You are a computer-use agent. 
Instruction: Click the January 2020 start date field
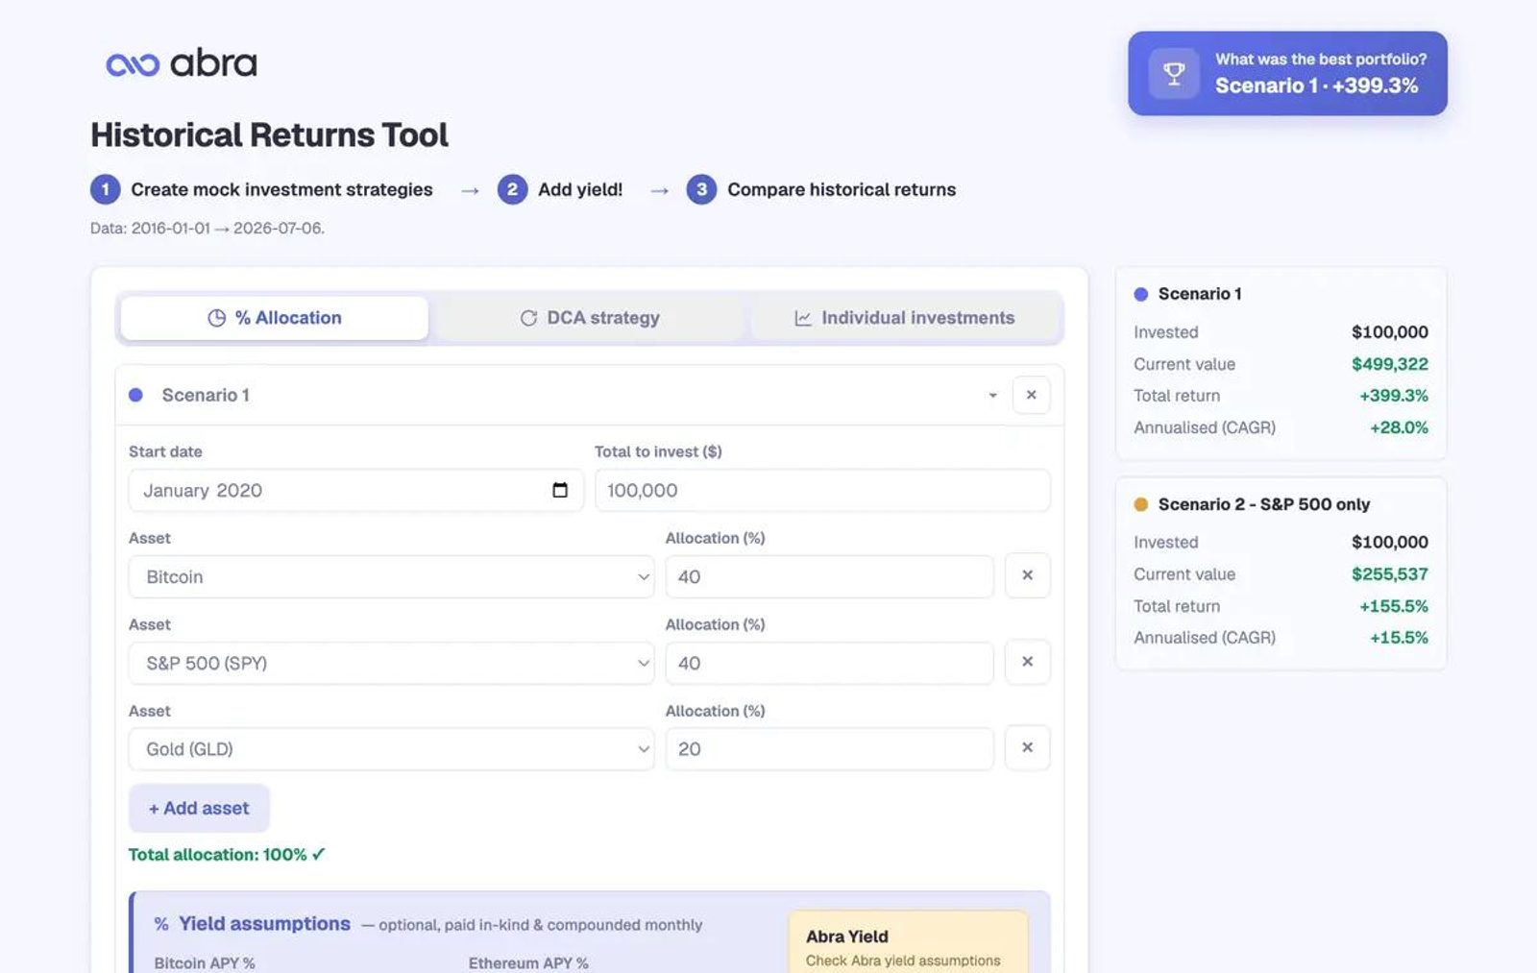[x=355, y=490]
